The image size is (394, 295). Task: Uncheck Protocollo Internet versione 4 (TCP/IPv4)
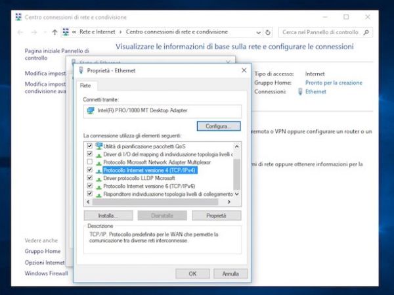click(89, 170)
